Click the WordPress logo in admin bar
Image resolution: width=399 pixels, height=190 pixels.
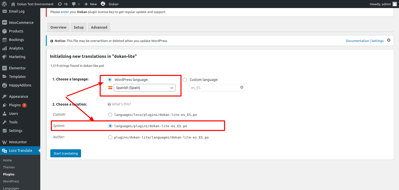[x=4, y=4]
